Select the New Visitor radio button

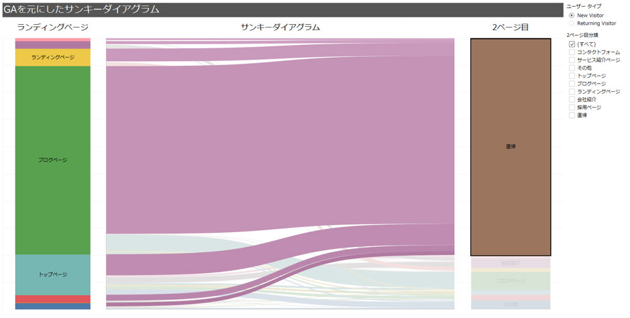(572, 15)
